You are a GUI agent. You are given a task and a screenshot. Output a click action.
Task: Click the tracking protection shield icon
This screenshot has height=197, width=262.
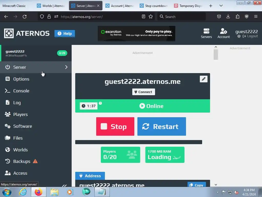[42, 17]
